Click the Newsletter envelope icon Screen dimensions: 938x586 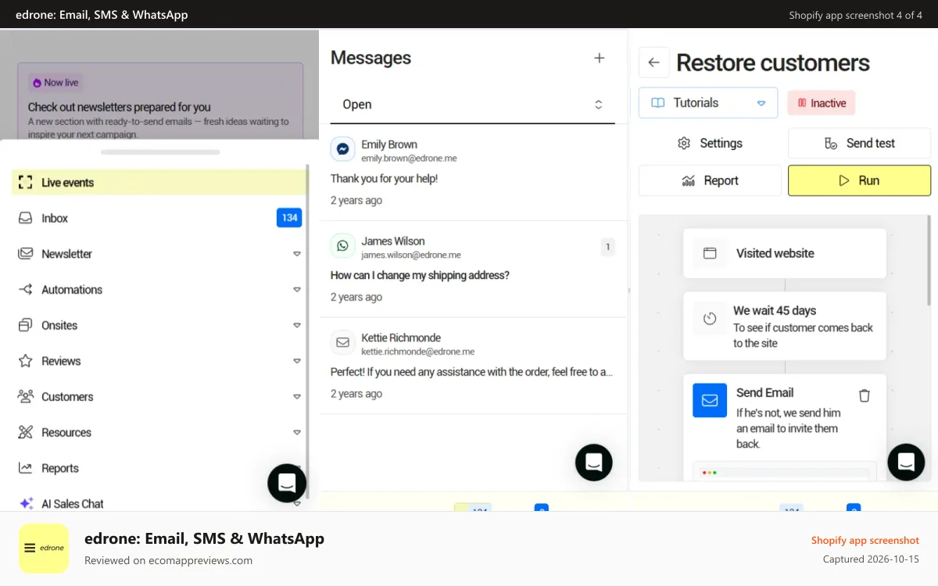tap(26, 254)
